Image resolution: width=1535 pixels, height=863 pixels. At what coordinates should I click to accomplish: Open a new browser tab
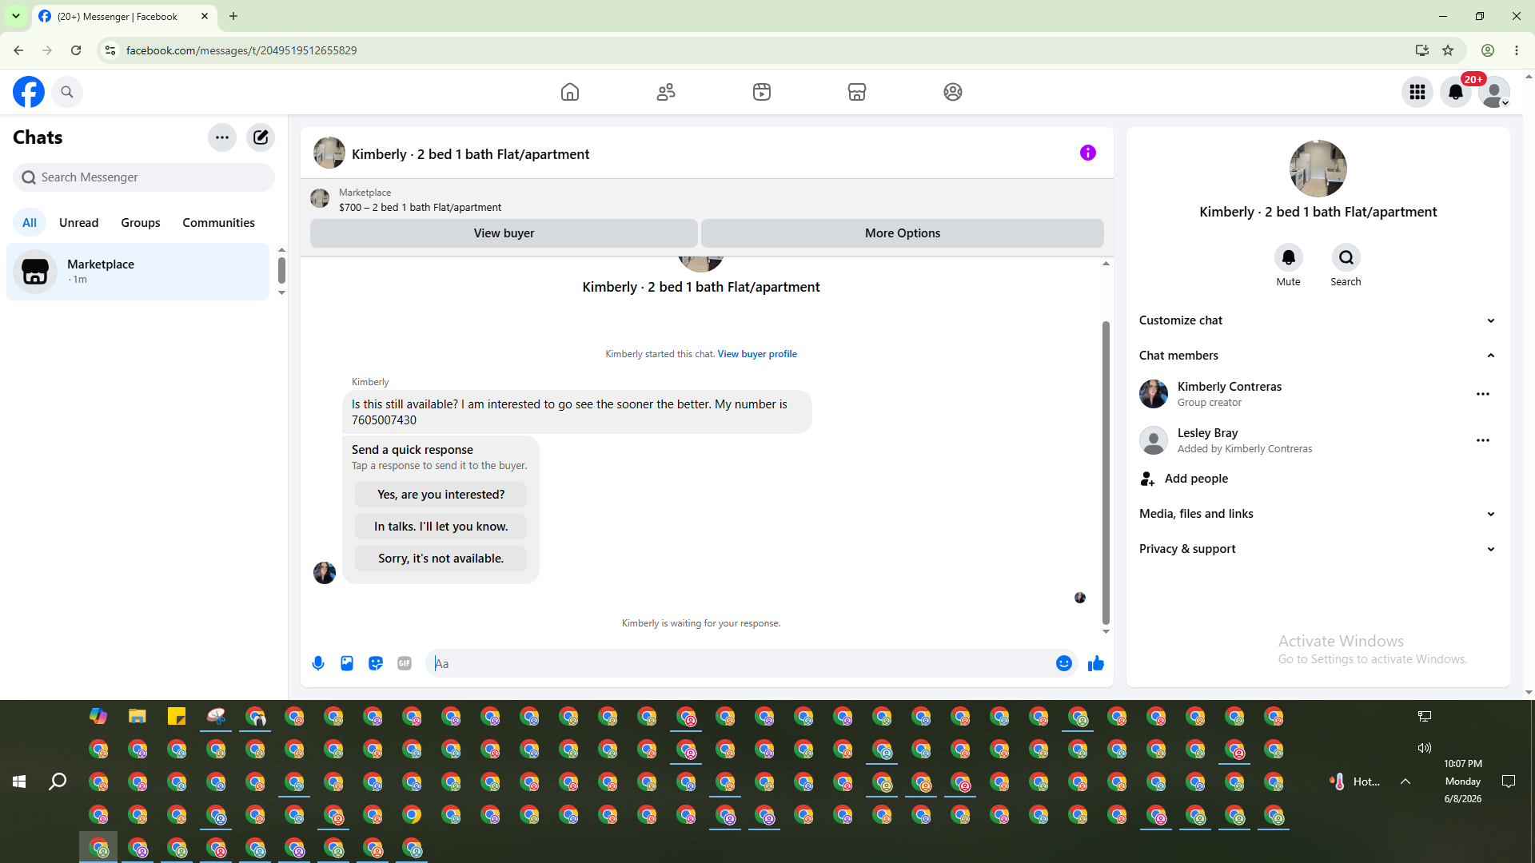click(x=233, y=16)
